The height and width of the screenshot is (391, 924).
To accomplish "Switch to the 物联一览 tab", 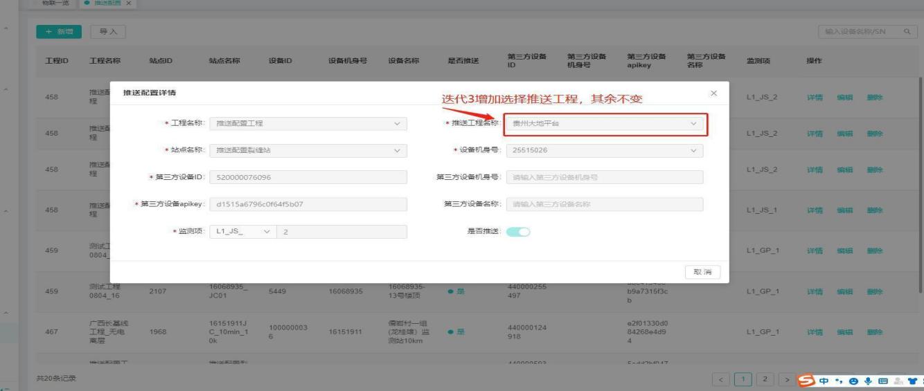I will (x=51, y=3).
